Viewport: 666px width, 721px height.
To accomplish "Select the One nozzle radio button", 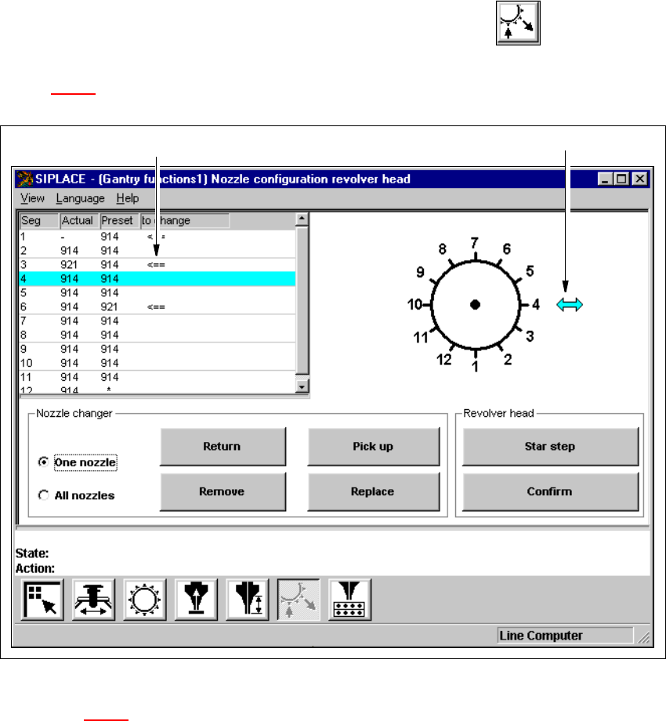I will [x=43, y=462].
